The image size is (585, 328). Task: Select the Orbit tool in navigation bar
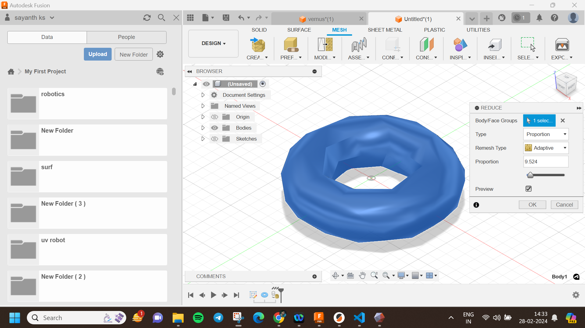click(x=336, y=276)
